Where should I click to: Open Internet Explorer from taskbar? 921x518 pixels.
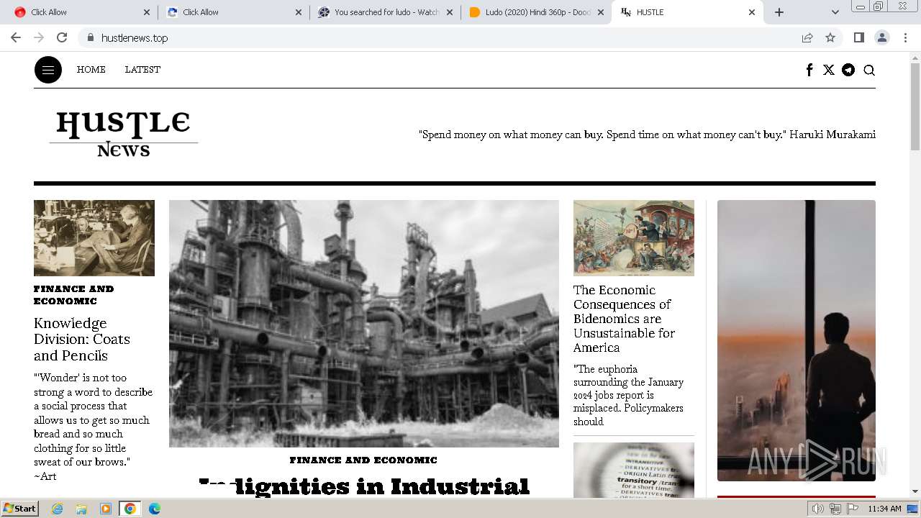point(57,509)
